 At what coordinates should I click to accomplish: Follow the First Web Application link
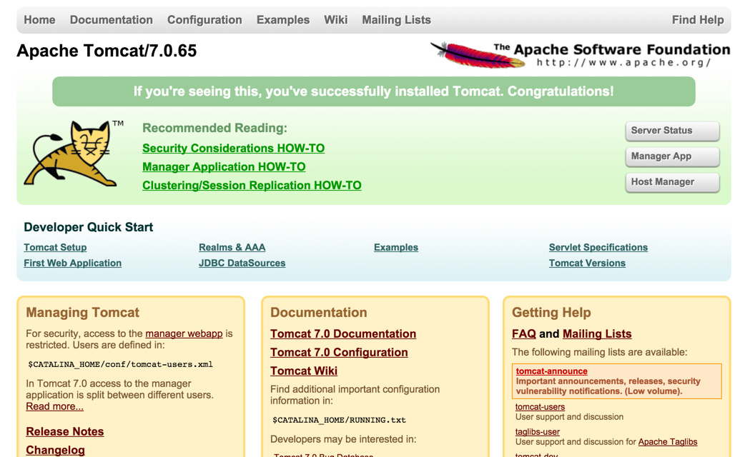pyautogui.click(x=73, y=263)
